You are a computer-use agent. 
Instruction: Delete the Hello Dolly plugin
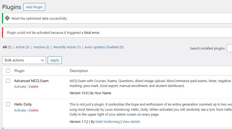(33, 110)
